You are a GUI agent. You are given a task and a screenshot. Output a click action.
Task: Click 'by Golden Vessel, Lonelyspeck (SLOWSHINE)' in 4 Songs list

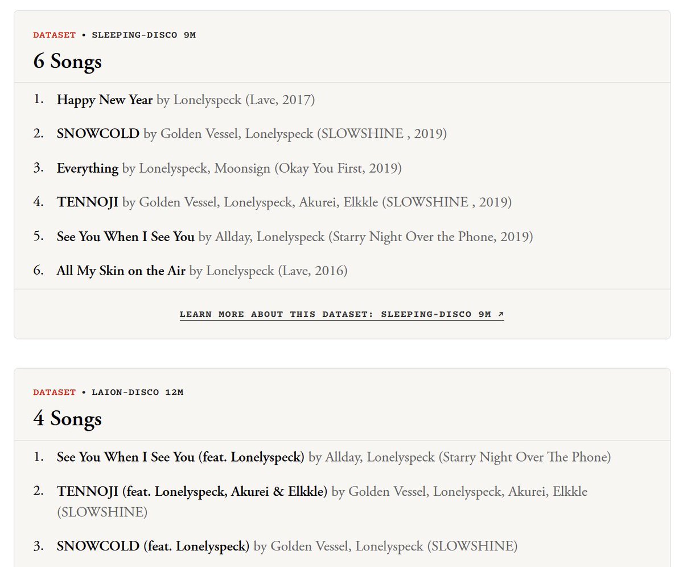[385, 546]
